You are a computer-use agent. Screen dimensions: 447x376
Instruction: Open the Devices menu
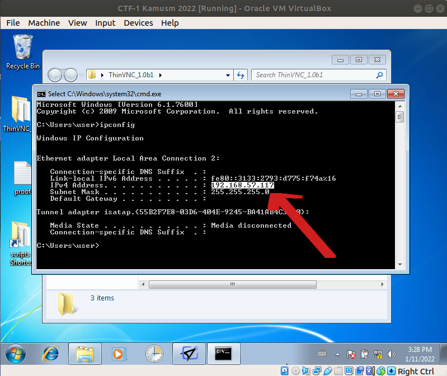point(138,23)
